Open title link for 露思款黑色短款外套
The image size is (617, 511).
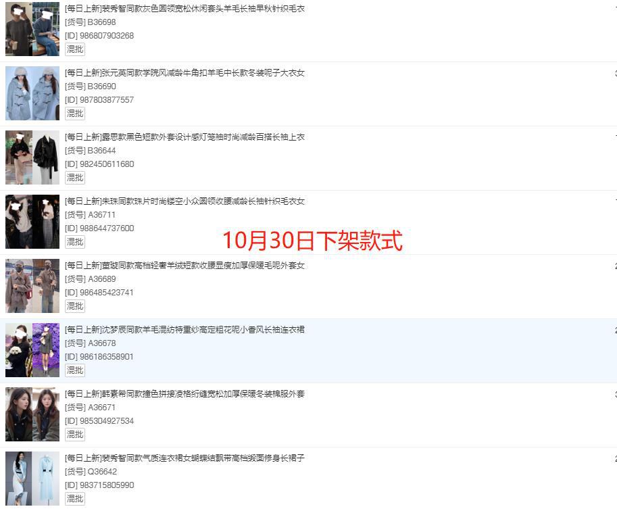[184, 137]
